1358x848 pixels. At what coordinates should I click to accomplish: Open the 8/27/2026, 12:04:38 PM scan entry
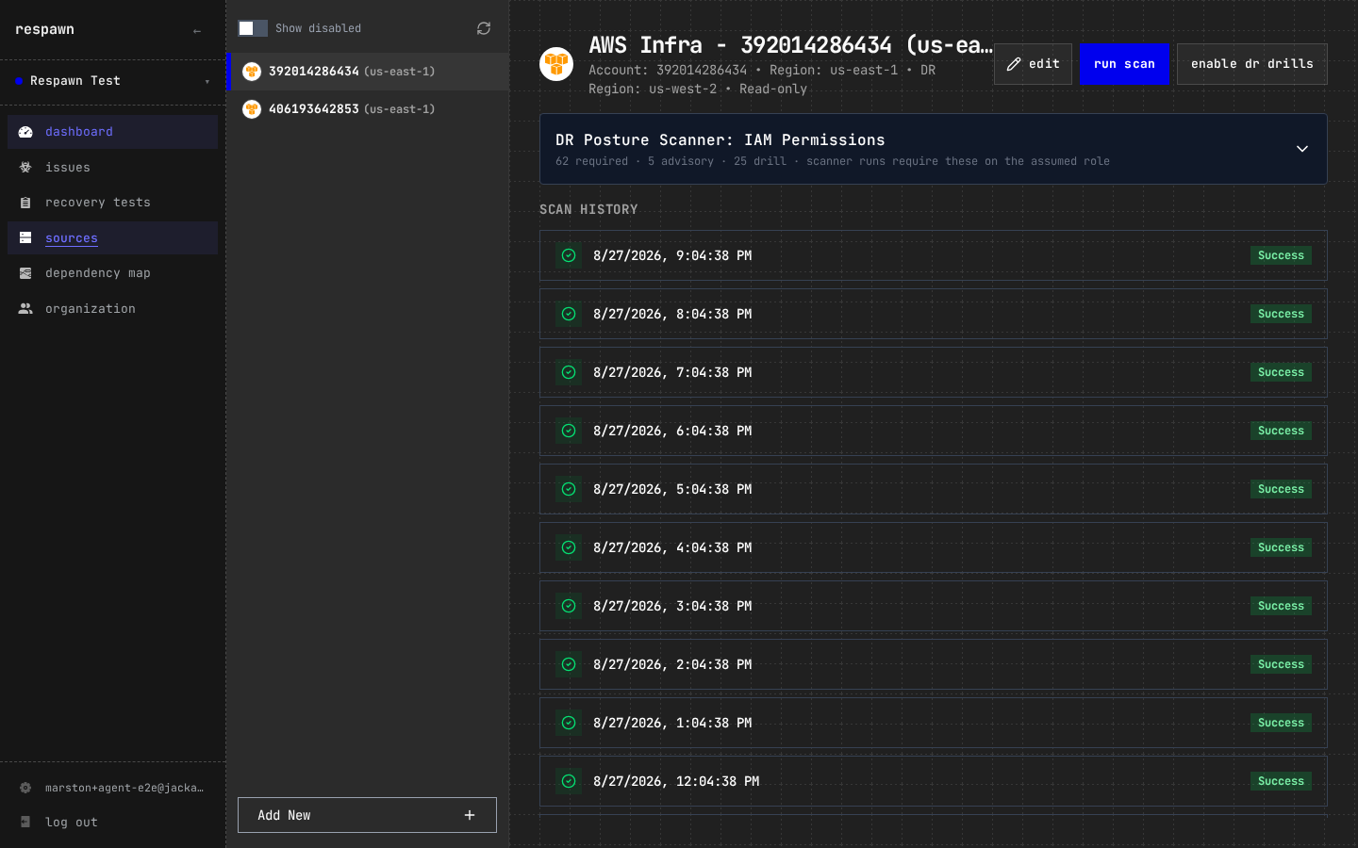tap(934, 781)
